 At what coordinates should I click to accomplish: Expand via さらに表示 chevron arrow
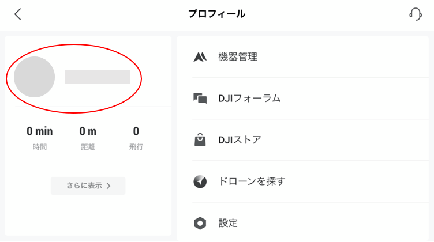click(x=108, y=186)
